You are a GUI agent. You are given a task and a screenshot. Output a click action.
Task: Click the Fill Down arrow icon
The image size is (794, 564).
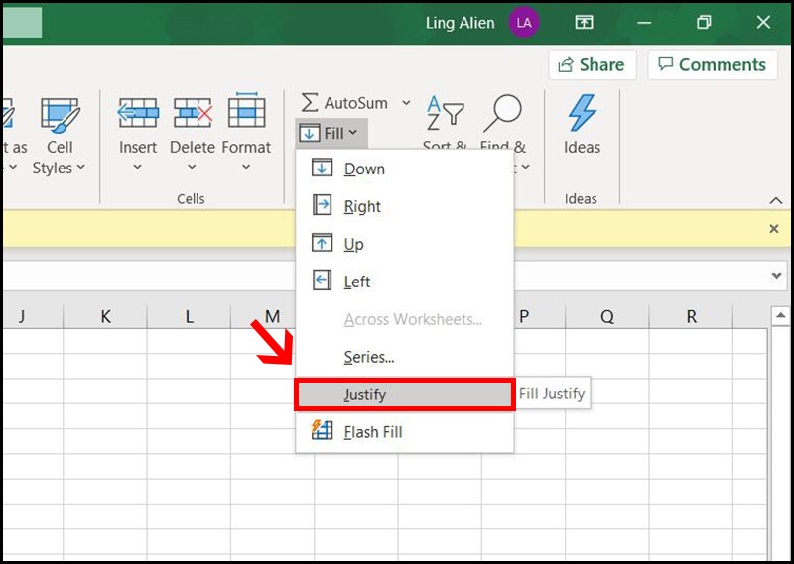[x=322, y=168]
